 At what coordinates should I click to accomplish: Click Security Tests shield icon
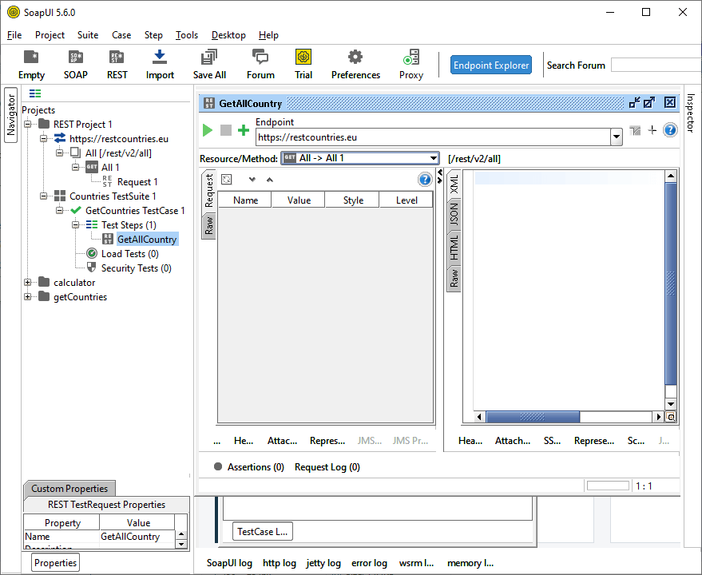[x=91, y=268]
